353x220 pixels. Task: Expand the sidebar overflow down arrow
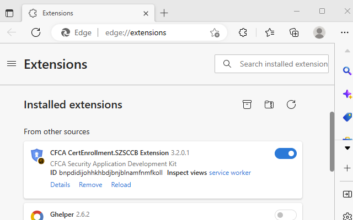click(x=347, y=148)
